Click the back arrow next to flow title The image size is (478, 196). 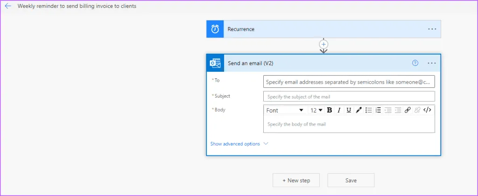click(8, 7)
